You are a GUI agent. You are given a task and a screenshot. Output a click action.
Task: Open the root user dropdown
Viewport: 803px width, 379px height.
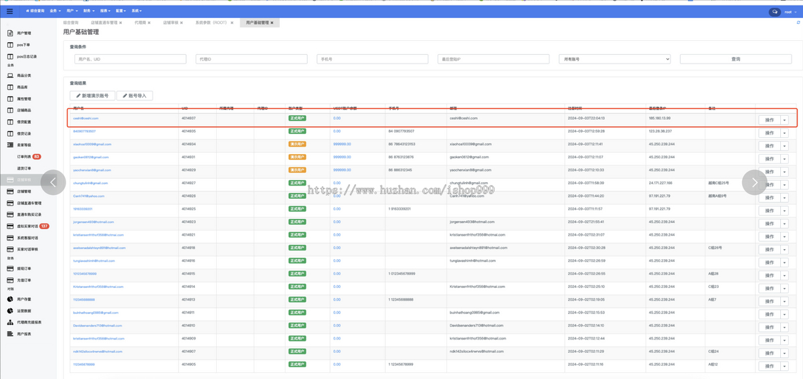point(790,11)
